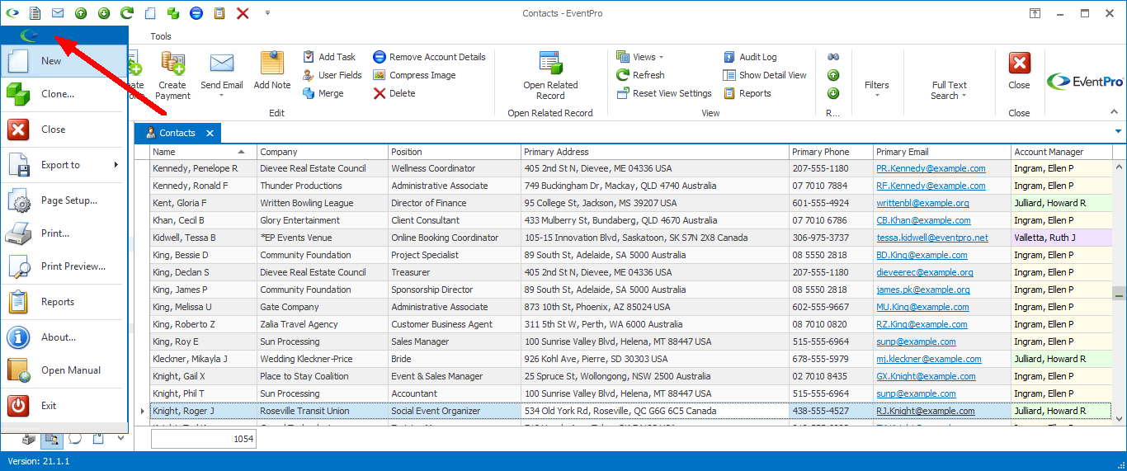
Task: Click Open Related Record button
Action: [x=550, y=76]
